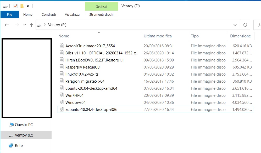
Task: Click the Properties checkmark quick access icon
Action: click(x=15, y=6)
